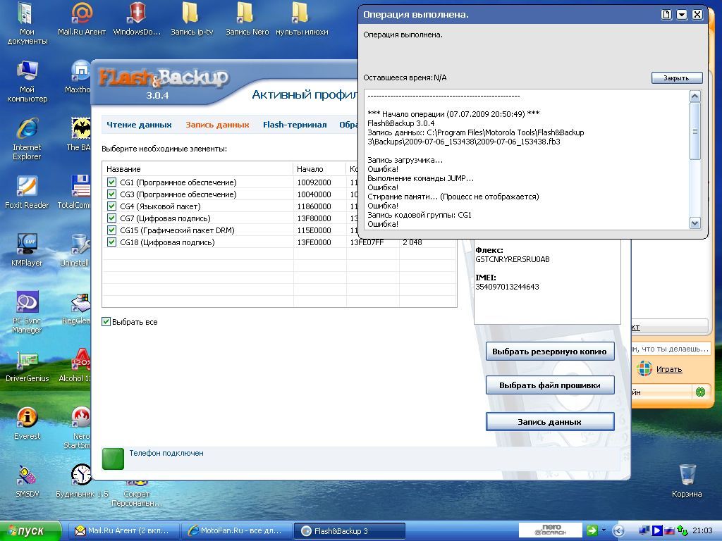The height and width of the screenshot is (541, 722).
Task: Click the log scrollbar down arrow
Action: pos(695,223)
